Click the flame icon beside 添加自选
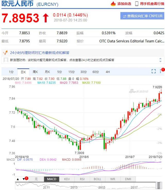 point(113,4)
